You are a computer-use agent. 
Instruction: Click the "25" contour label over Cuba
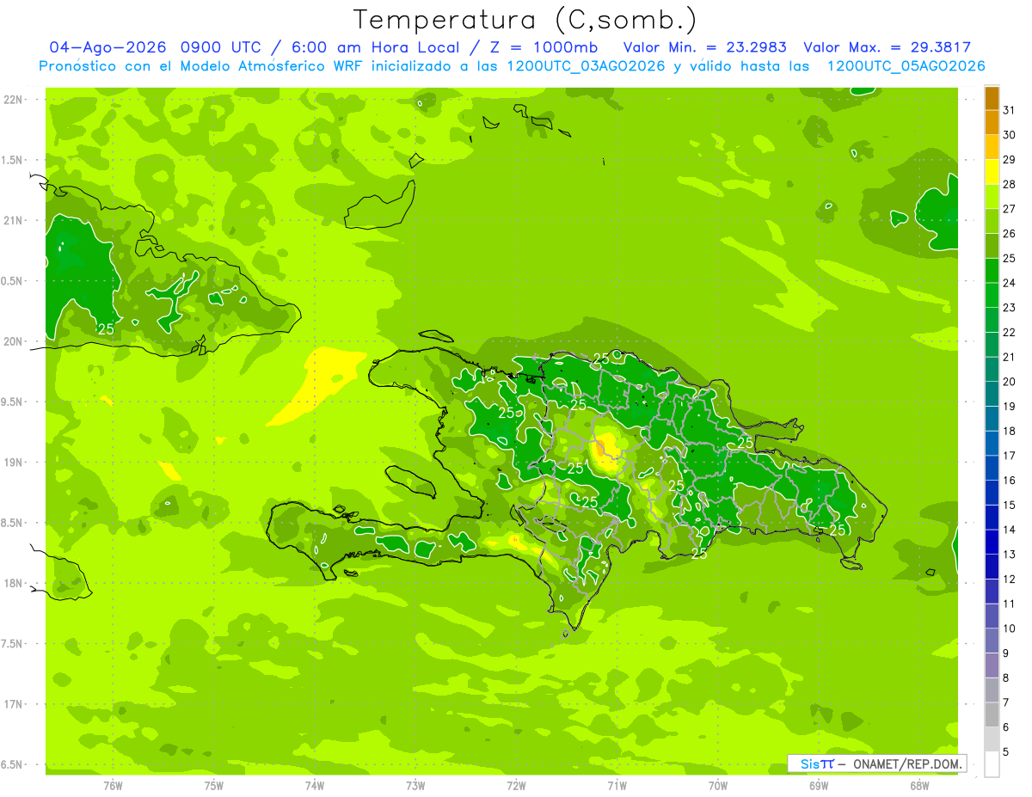(106, 328)
